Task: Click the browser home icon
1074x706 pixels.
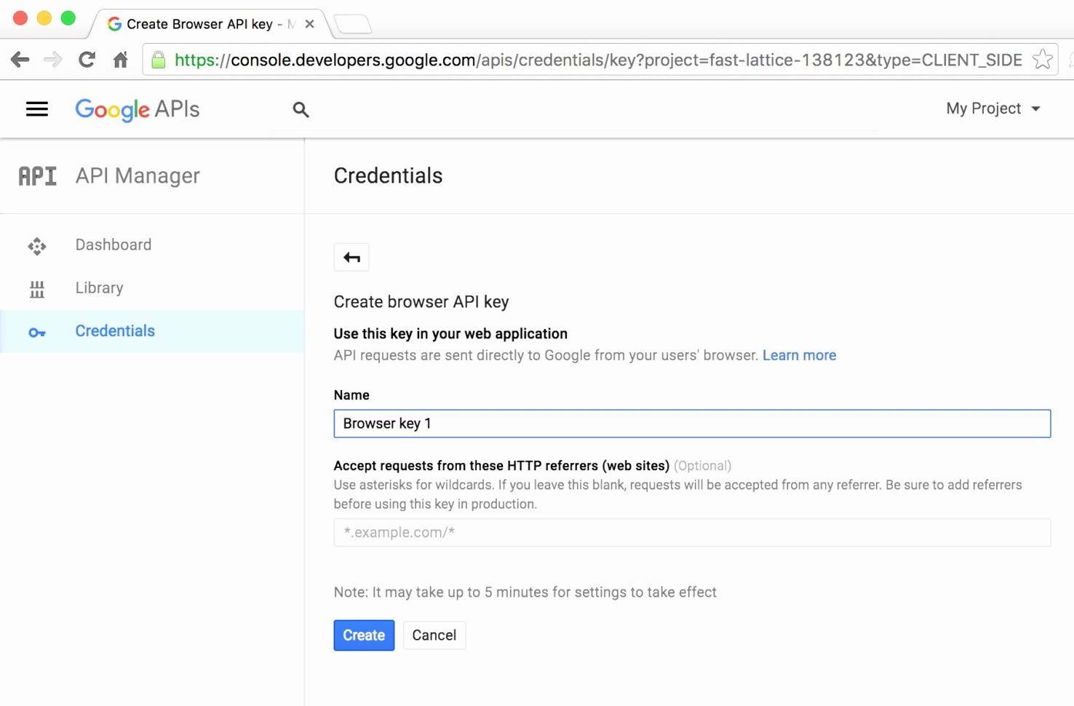Action: pyautogui.click(x=120, y=60)
